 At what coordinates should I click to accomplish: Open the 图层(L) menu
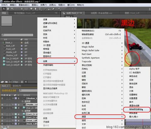[35, 5]
